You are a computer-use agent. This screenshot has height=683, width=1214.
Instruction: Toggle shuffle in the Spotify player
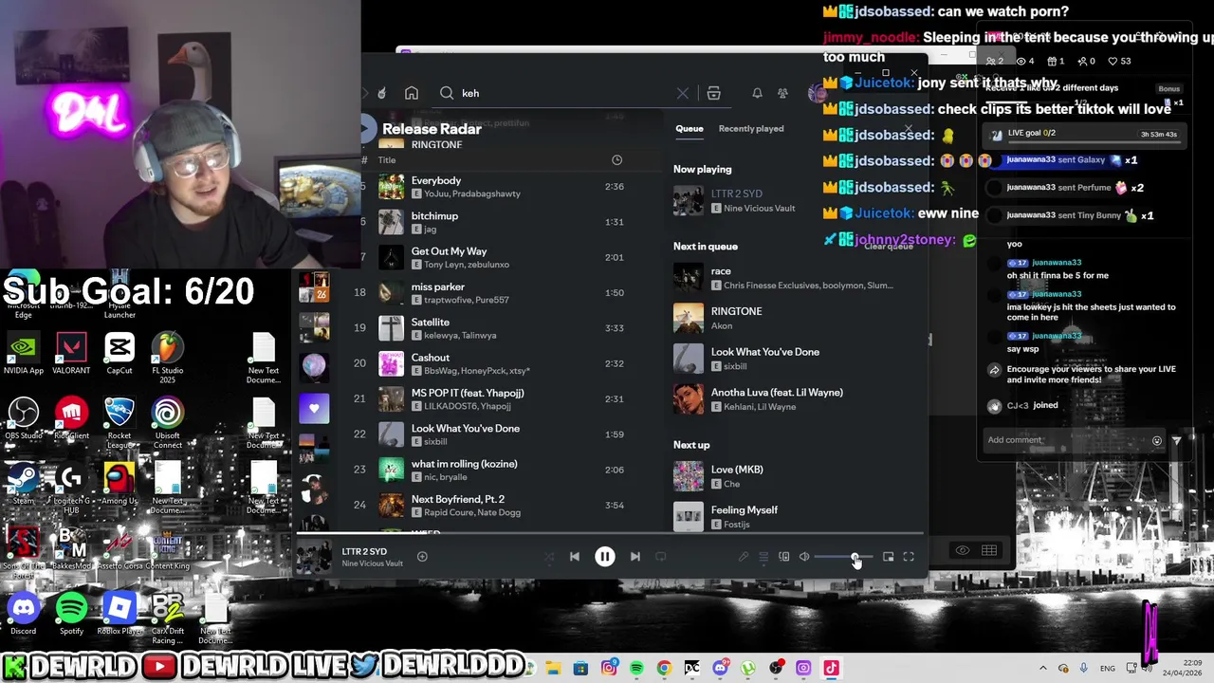[x=548, y=557]
